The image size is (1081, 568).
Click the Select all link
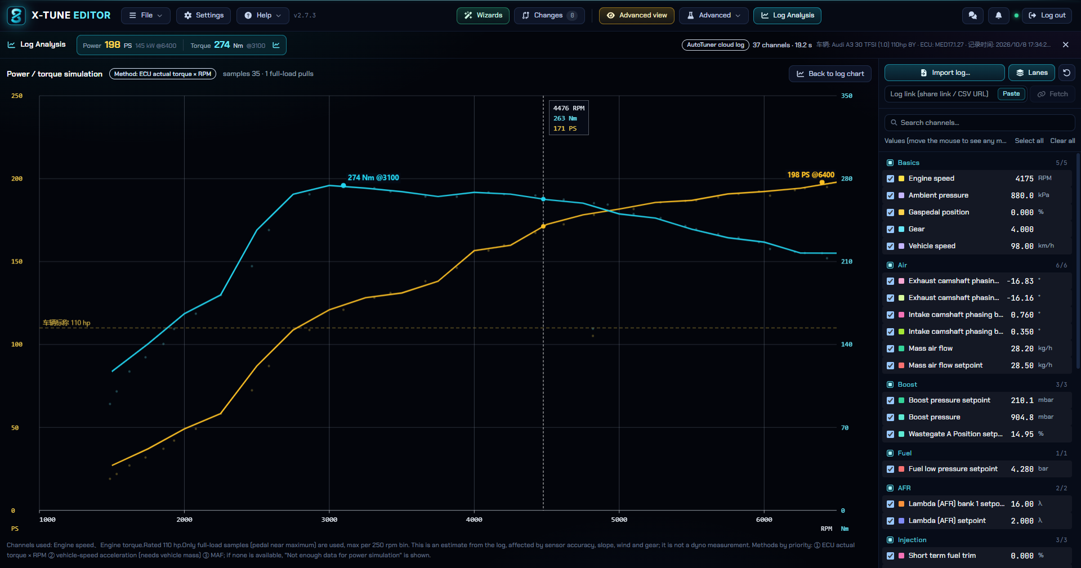(x=1029, y=141)
